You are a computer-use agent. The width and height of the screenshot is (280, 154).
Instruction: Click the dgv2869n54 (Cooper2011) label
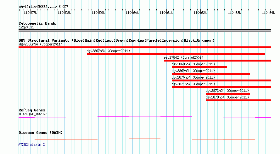[x=193, y=71]
